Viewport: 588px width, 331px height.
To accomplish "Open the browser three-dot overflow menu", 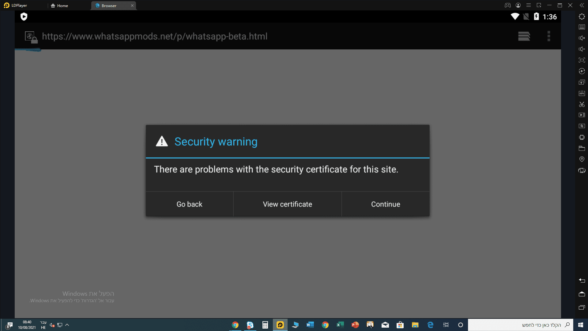I will (549, 36).
